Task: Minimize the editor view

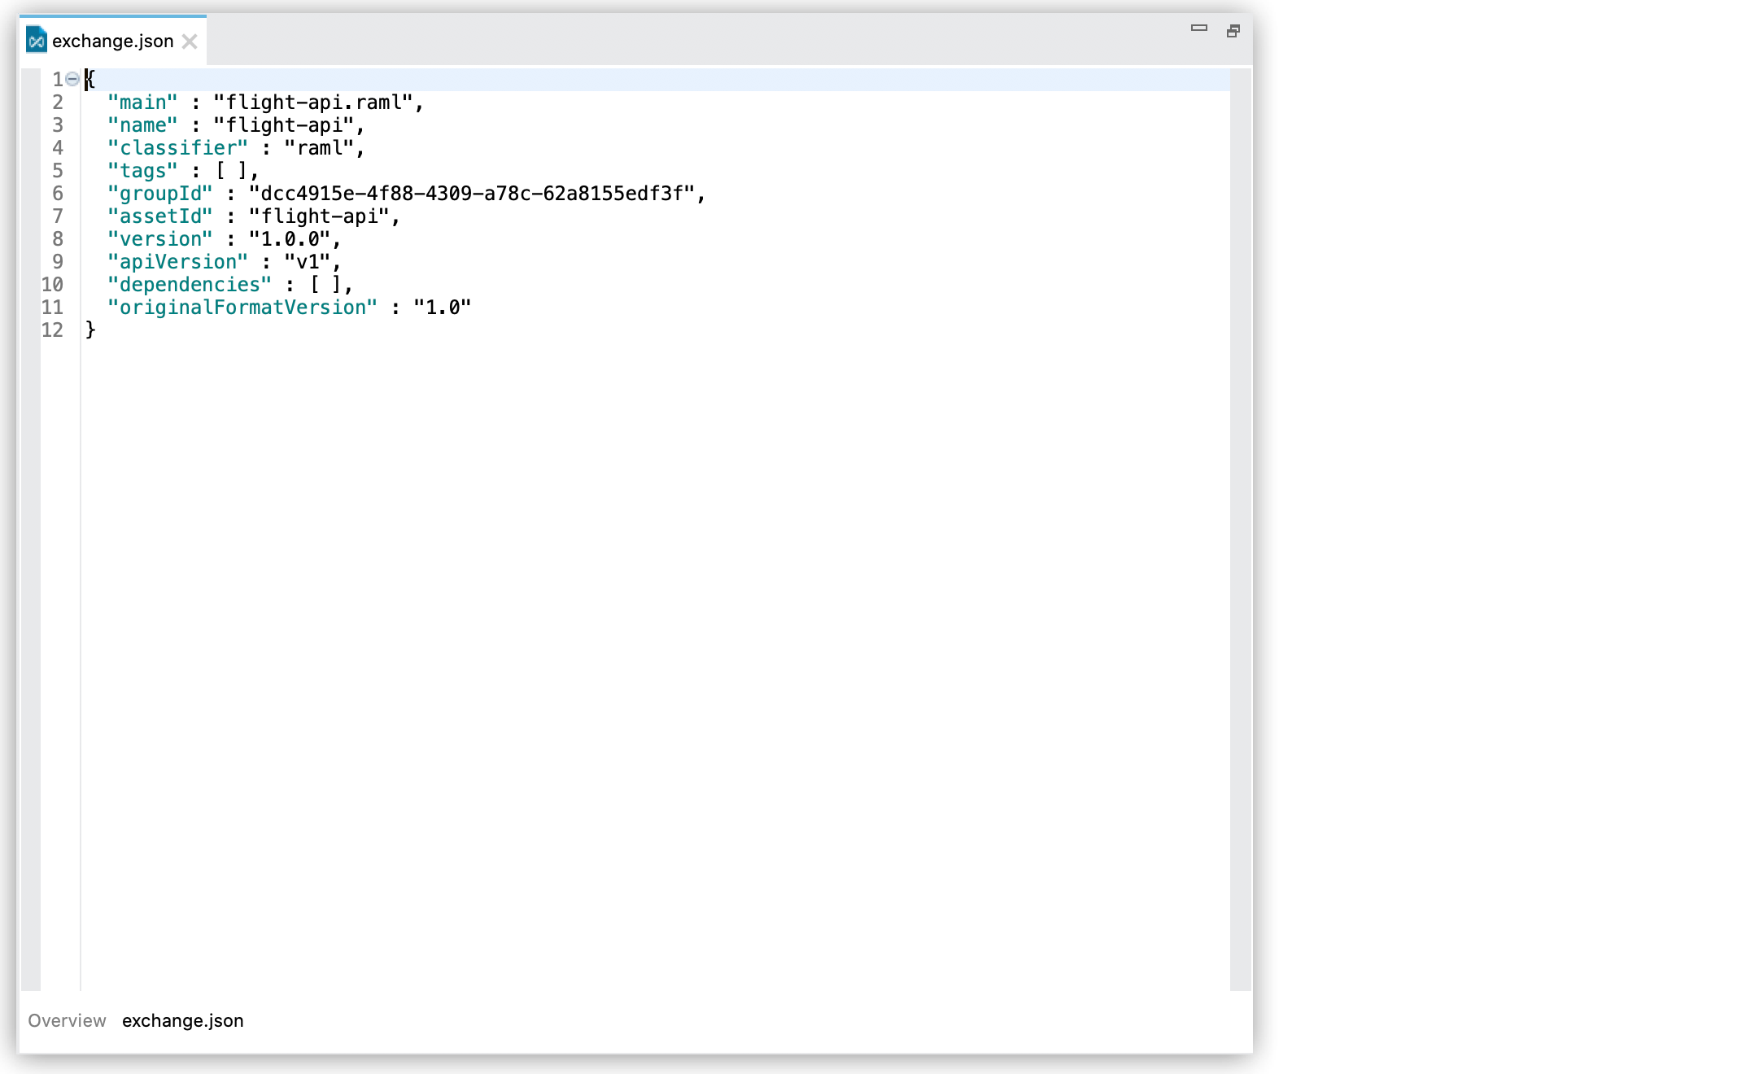Action: [x=1198, y=29]
